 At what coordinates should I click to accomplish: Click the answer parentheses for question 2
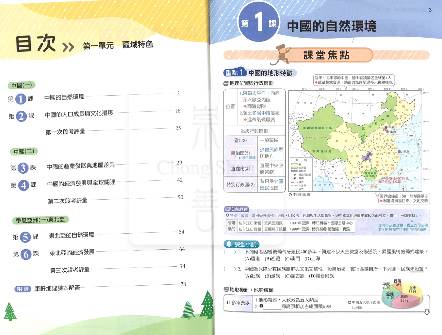coord(230,269)
